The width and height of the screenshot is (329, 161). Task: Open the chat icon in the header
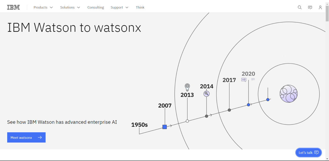tap(310, 7)
